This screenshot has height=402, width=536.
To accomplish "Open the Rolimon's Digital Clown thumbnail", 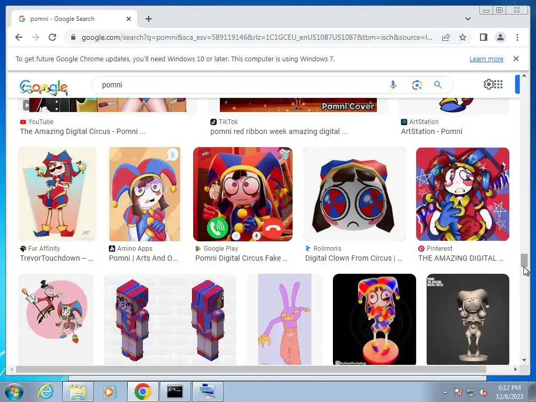I will (354, 194).
